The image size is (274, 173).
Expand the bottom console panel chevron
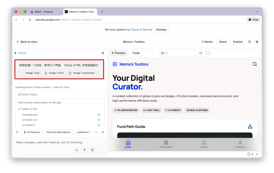[x=257, y=154]
